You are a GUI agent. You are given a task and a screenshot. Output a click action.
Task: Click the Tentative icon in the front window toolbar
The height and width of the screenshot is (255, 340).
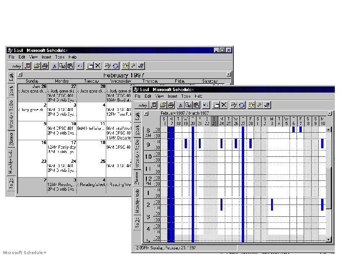tap(267, 105)
